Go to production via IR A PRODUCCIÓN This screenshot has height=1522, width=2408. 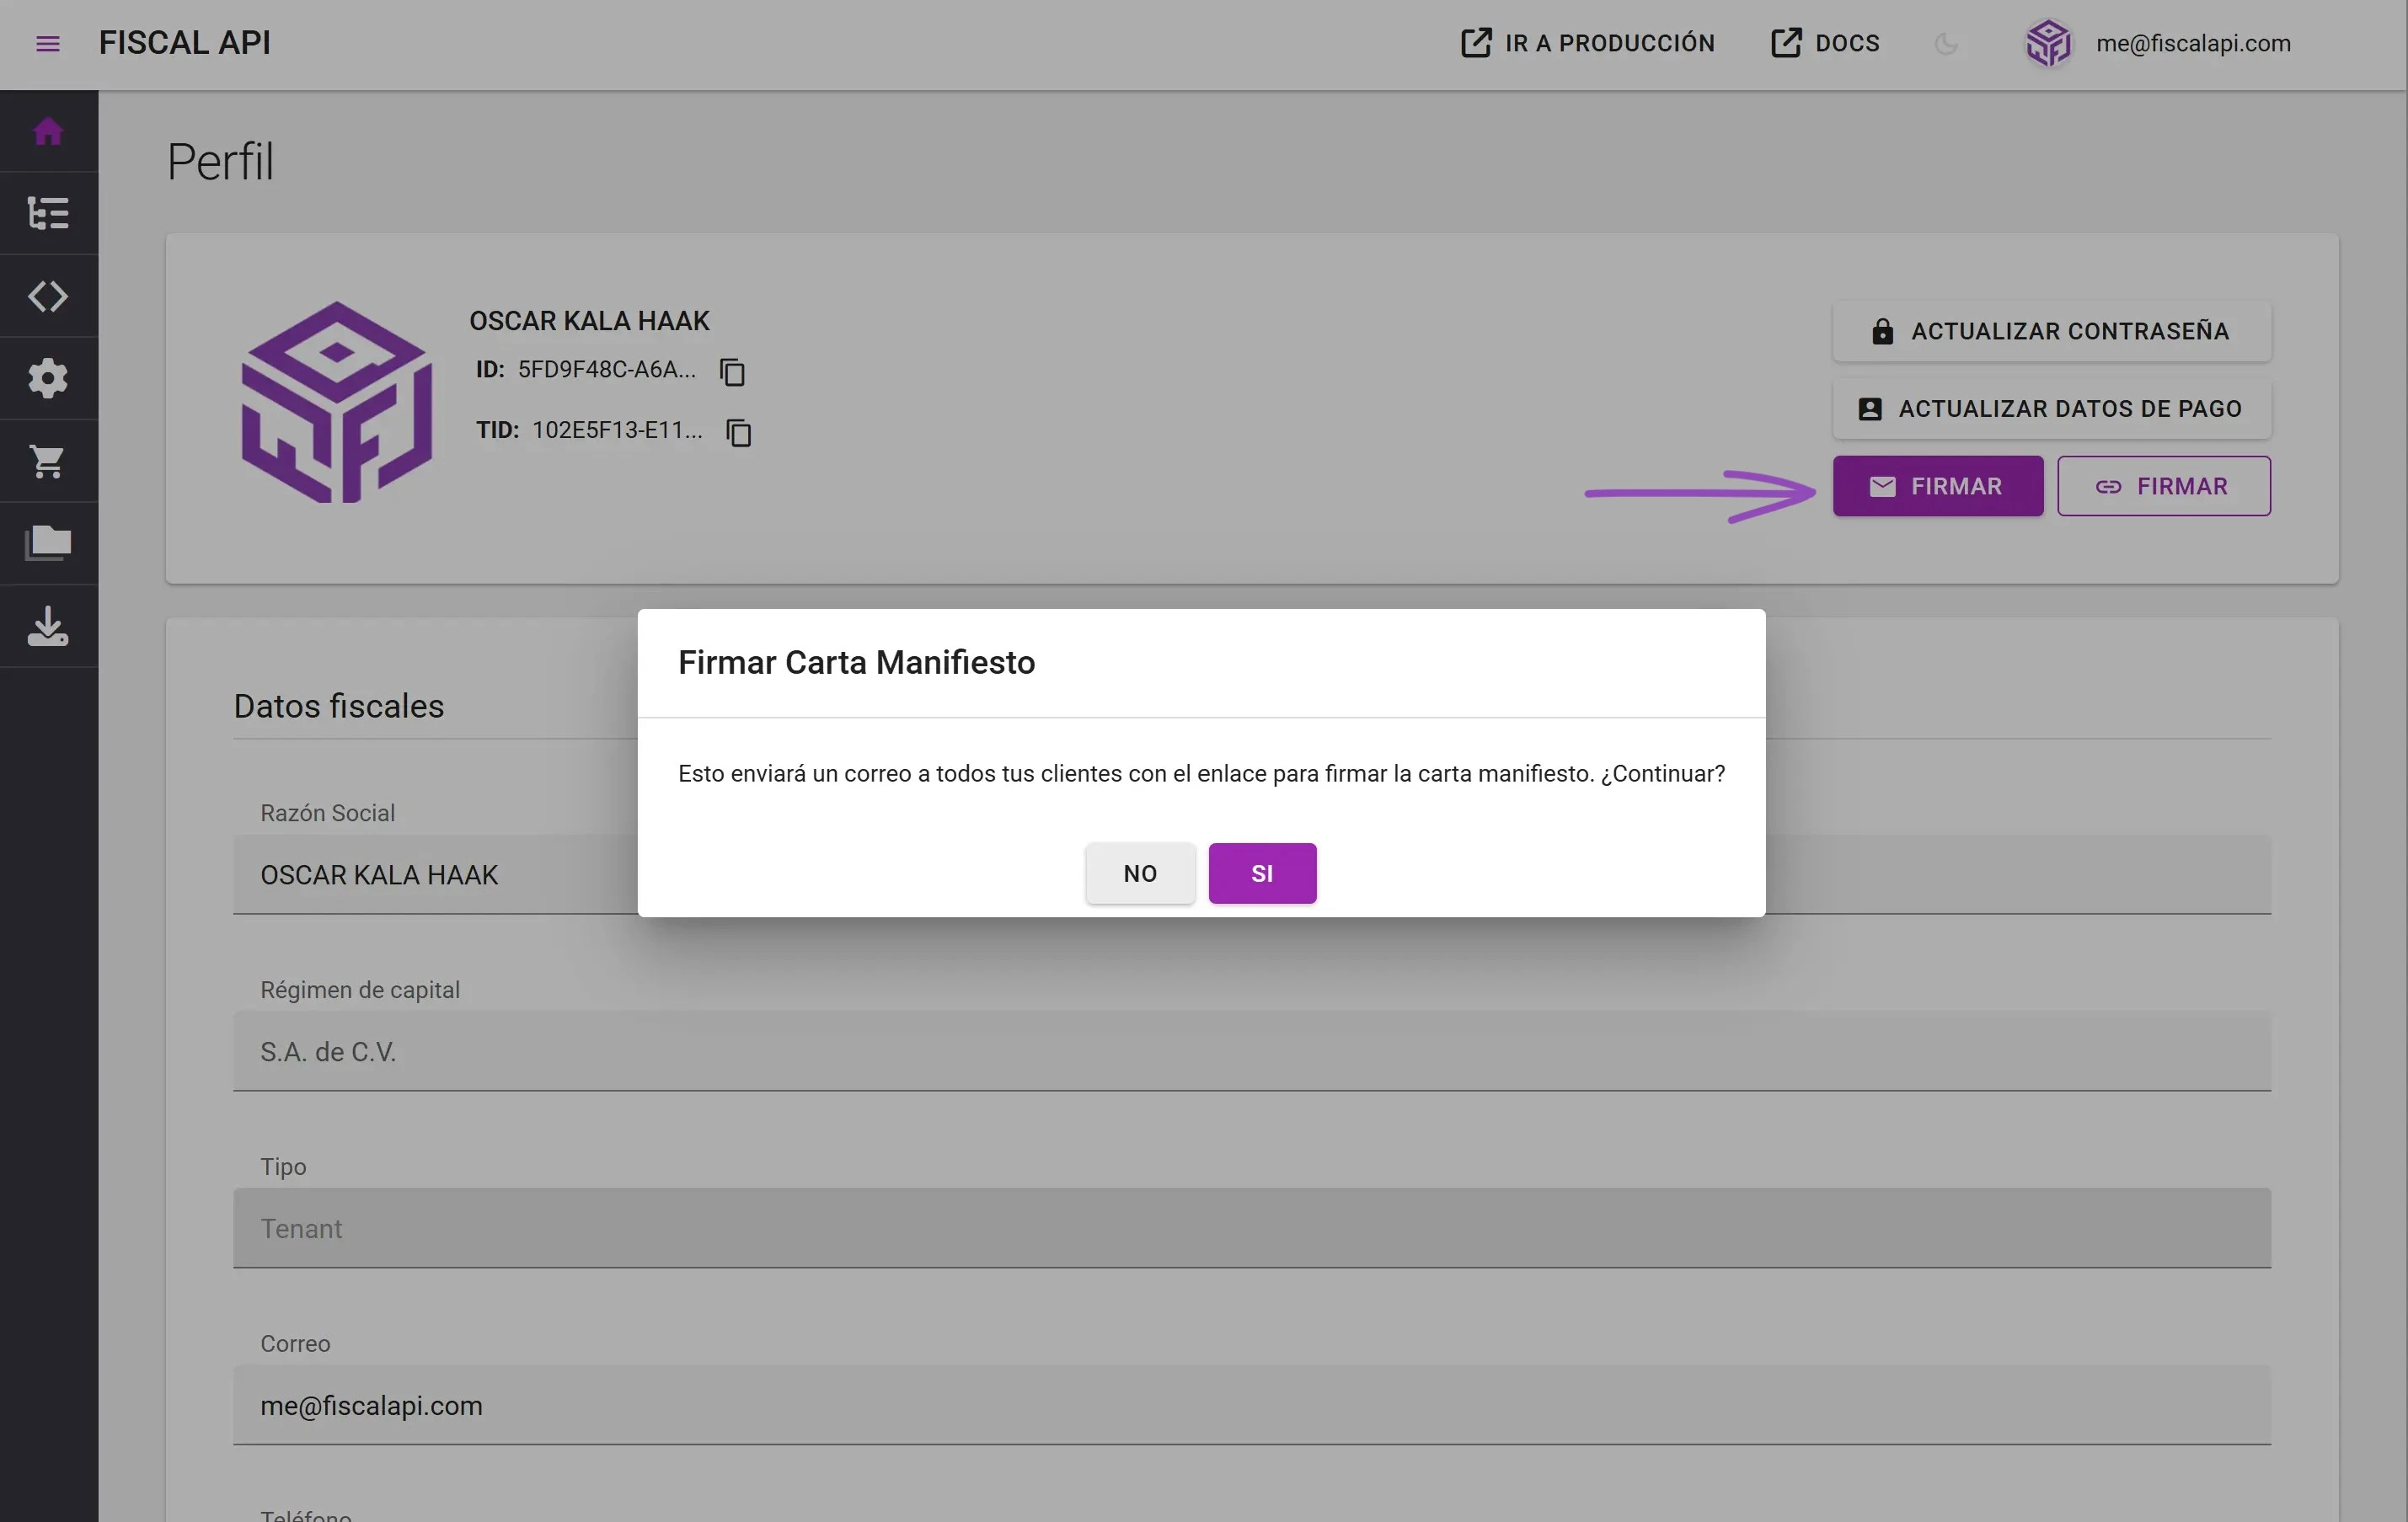1587,44
